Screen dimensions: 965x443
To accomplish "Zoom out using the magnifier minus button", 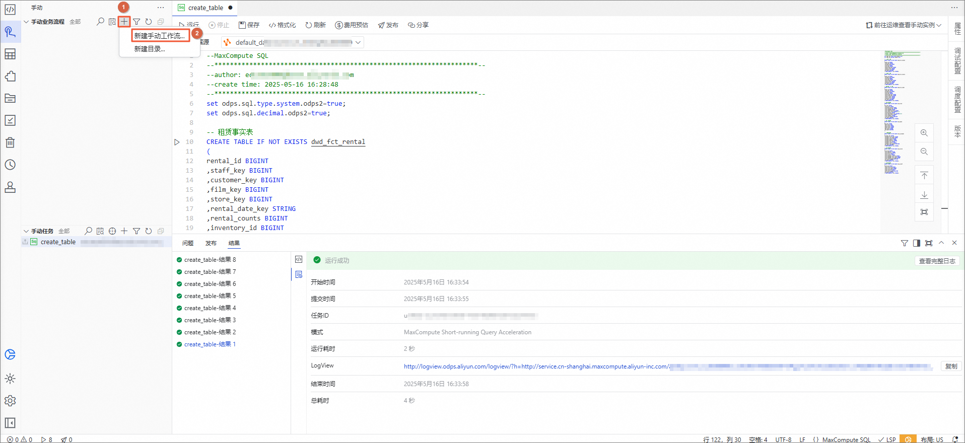I will pyautogui.click(x=924, y=152).
